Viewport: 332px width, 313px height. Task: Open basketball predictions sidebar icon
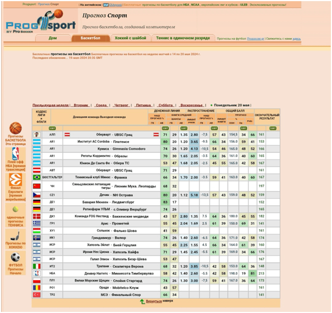(x=15, y=128)
